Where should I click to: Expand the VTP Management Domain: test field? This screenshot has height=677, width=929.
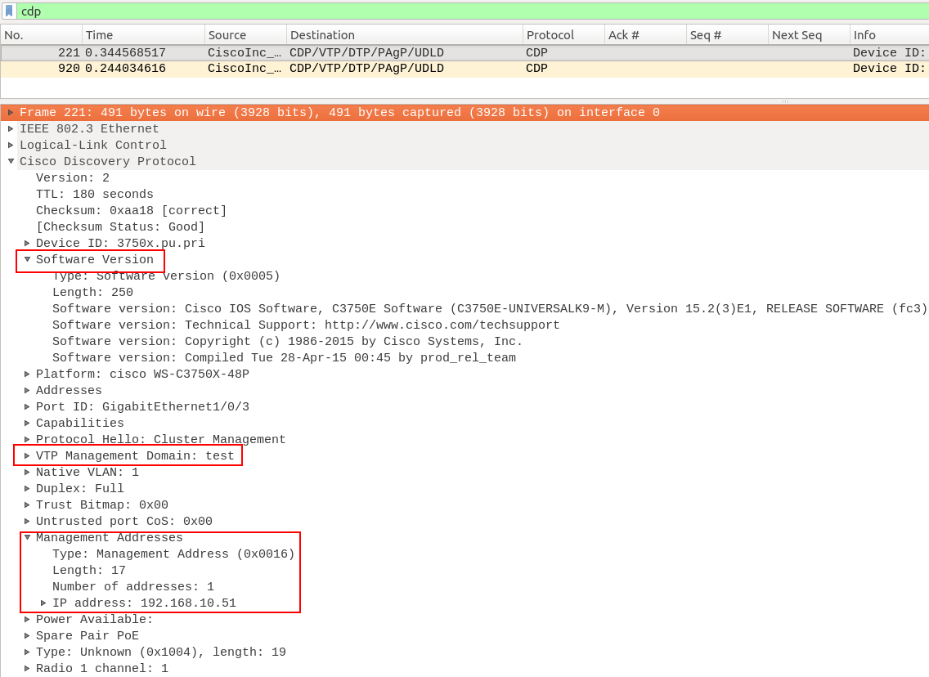(x=27, y=455)
